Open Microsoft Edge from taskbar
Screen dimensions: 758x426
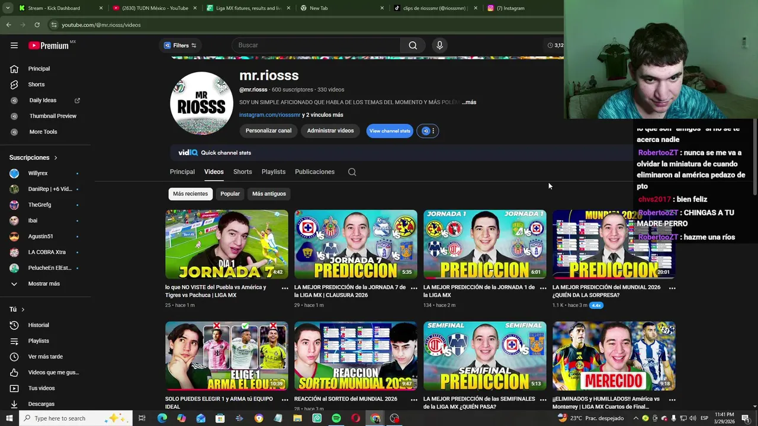(162, 418)
